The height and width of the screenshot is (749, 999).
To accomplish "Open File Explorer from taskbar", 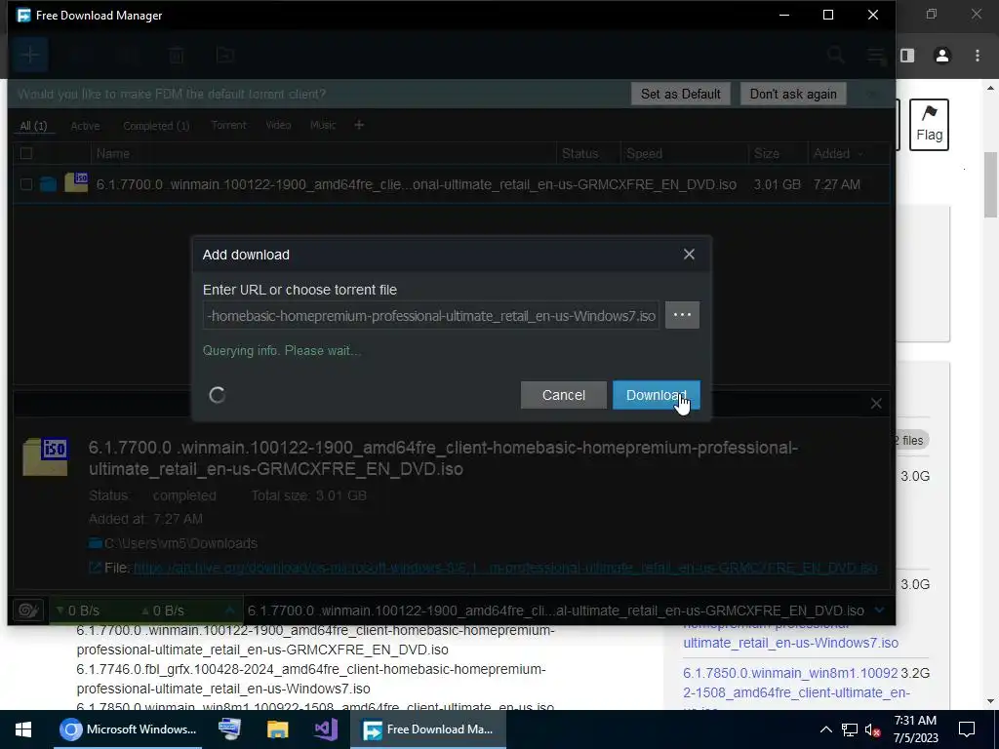I will pyautogui.click(x=277, y=729).
